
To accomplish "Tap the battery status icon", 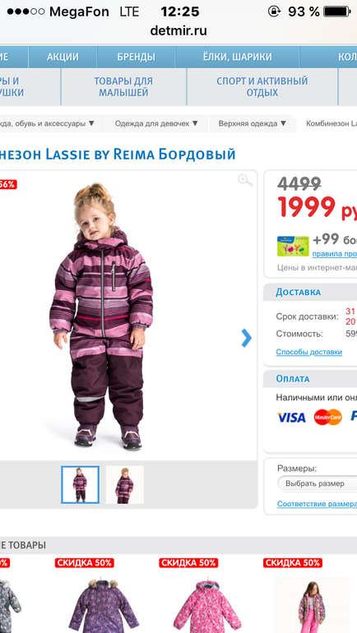I will [x=337, y=12].
